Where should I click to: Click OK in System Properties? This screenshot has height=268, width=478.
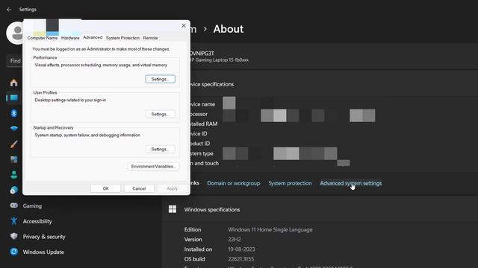pos(105,188)
